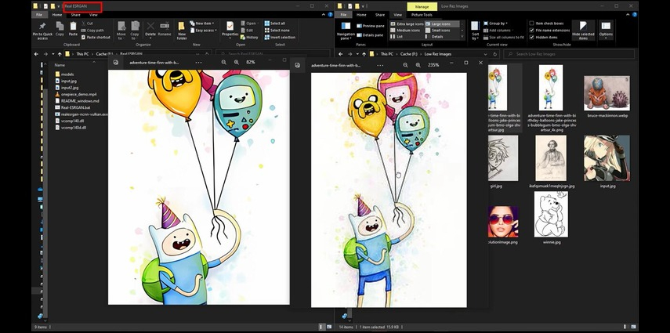
Task: Open more options menu in 235% viewer
Action: click(x=380, y=65)
